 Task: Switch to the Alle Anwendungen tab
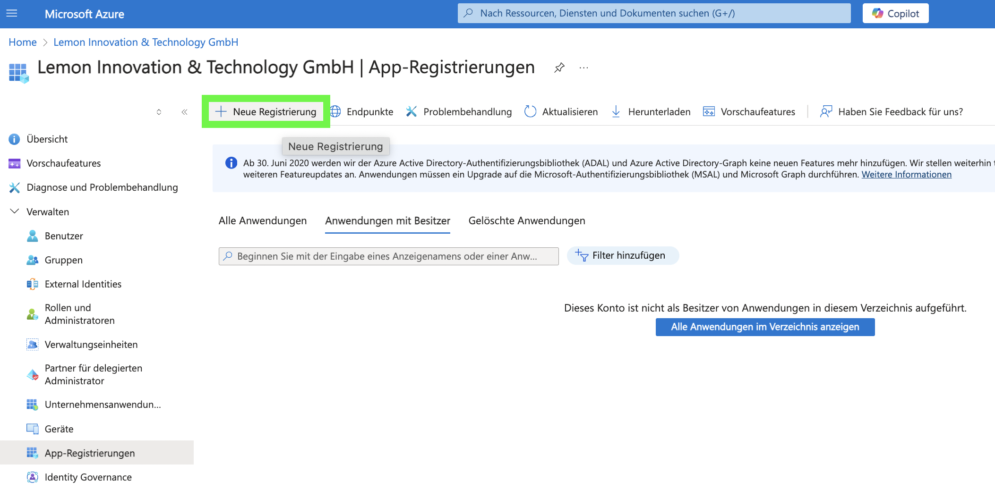tap(263, 221)
